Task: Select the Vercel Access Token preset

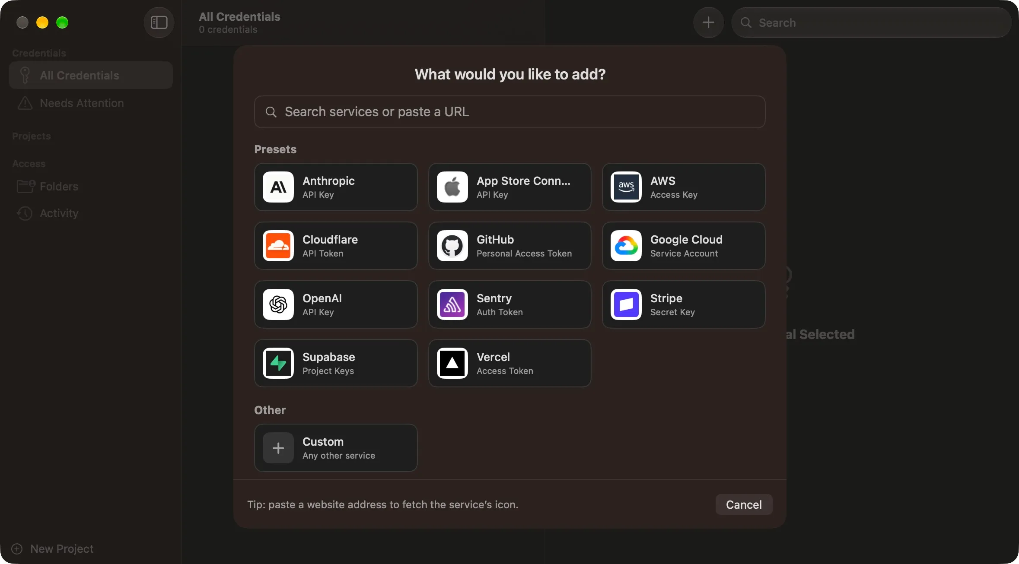Action: pos(509,363)
